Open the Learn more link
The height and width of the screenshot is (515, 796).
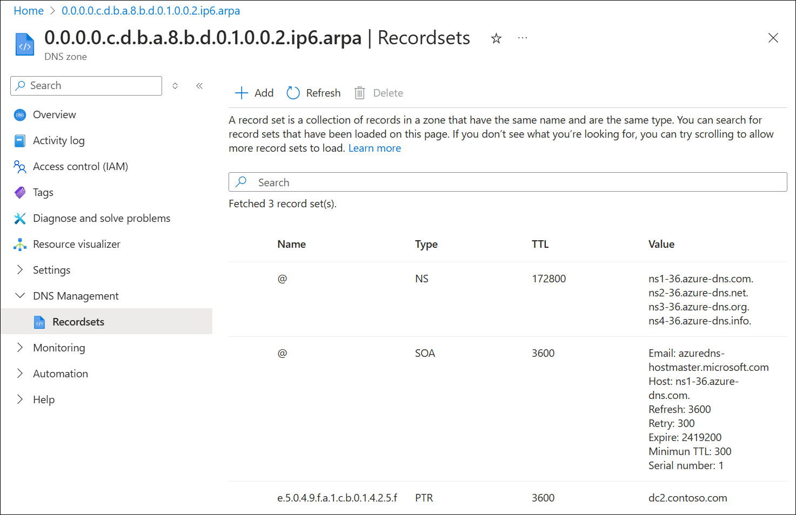(374, 147)
